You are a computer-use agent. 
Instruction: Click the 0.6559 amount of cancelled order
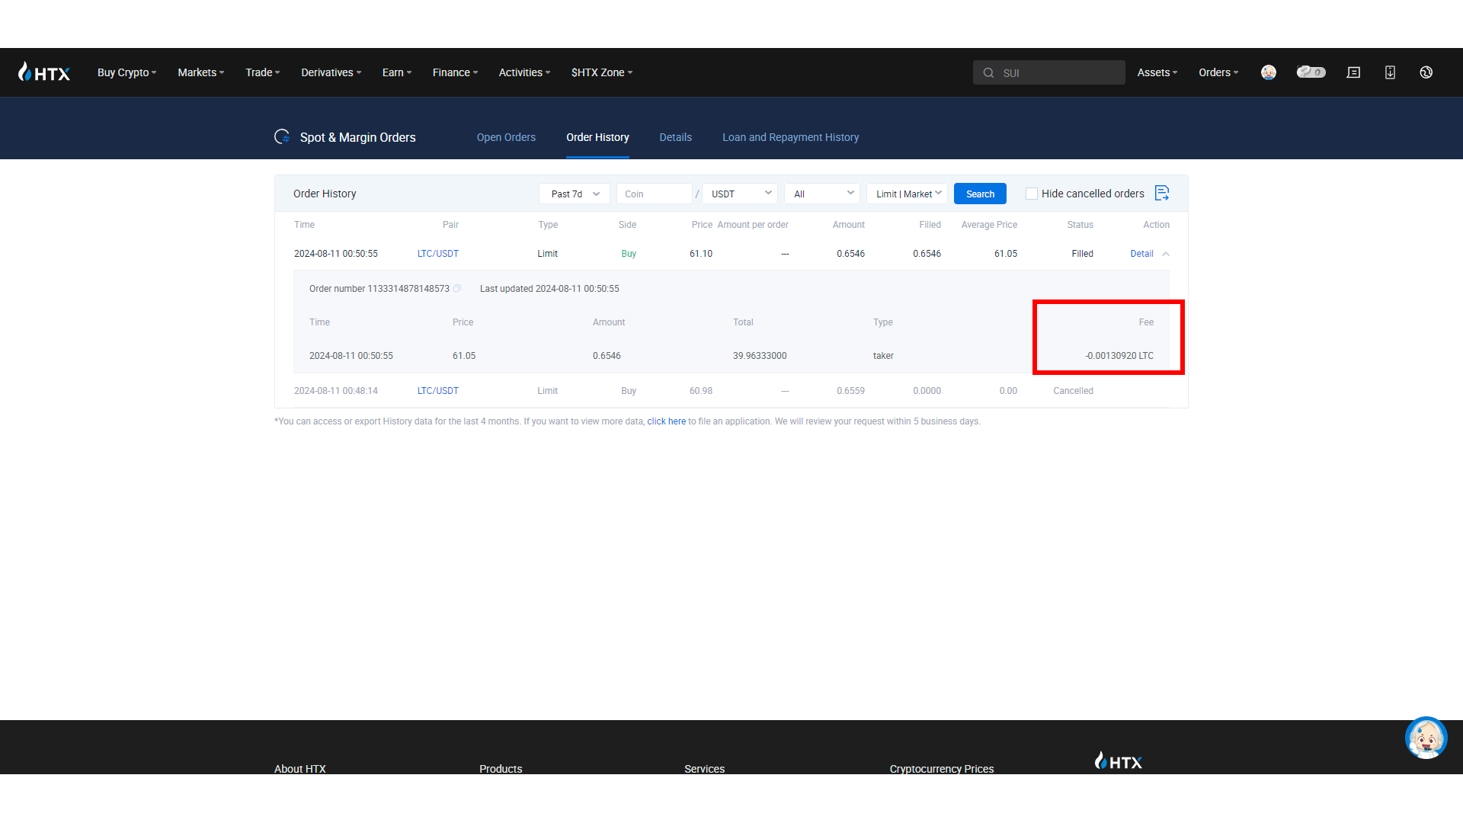(850, 391)
